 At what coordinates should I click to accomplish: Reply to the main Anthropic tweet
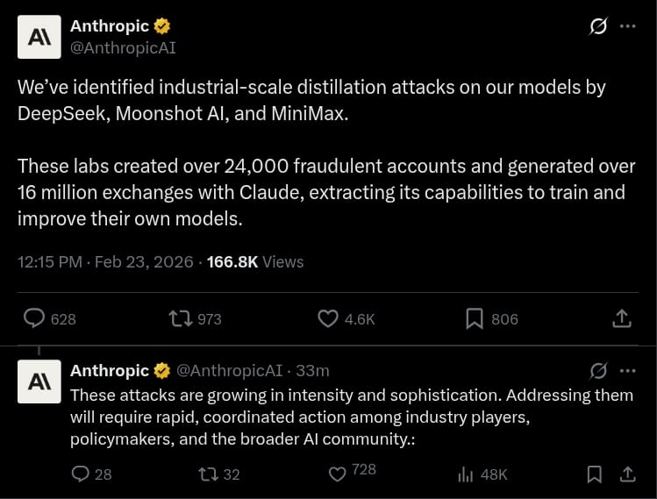click(34, 318)
